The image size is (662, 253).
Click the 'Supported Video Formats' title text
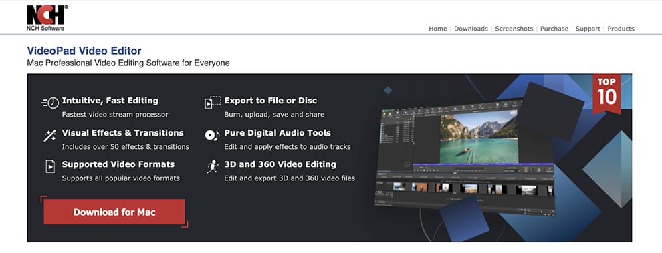pos(118,164)
